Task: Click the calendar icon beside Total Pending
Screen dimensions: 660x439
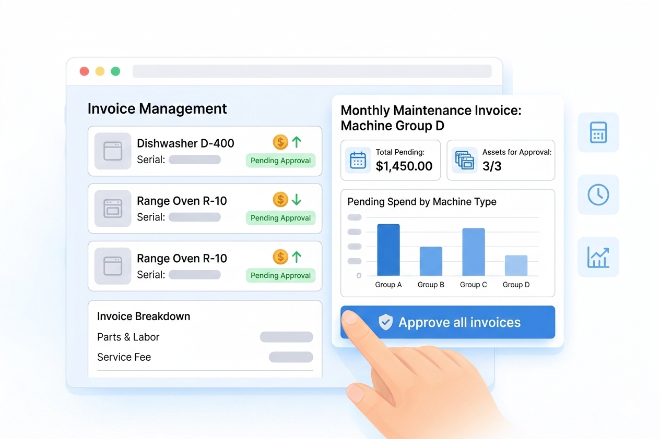Action: (358, 160)
